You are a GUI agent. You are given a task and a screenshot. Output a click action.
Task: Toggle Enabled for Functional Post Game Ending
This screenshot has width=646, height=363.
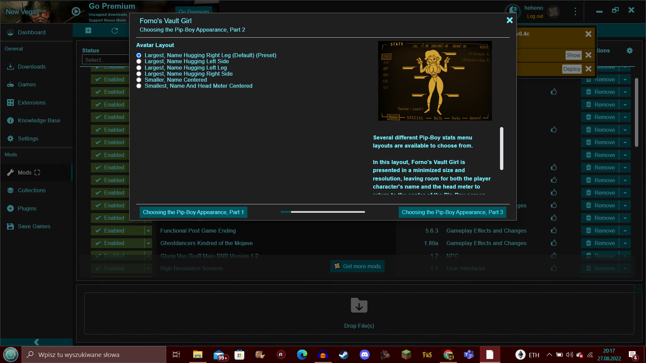click(x=117, y=231)
